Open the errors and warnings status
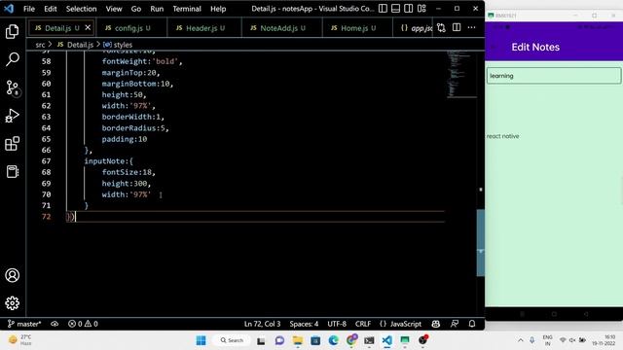Viewport: 623px width, 350px height. pyautogui.click(x=83, y=324)
